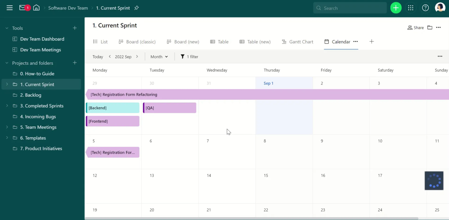
Task: Open project more options beside folder icon
Action: click(438, 27)
